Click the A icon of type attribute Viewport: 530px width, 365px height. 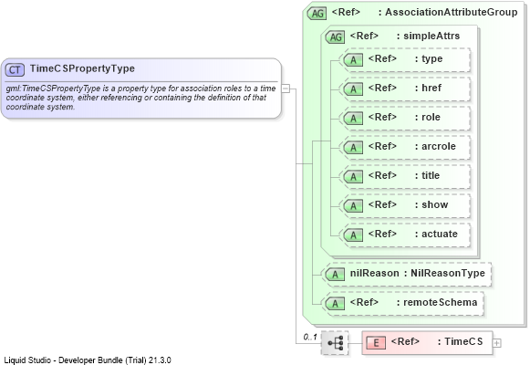354,60
